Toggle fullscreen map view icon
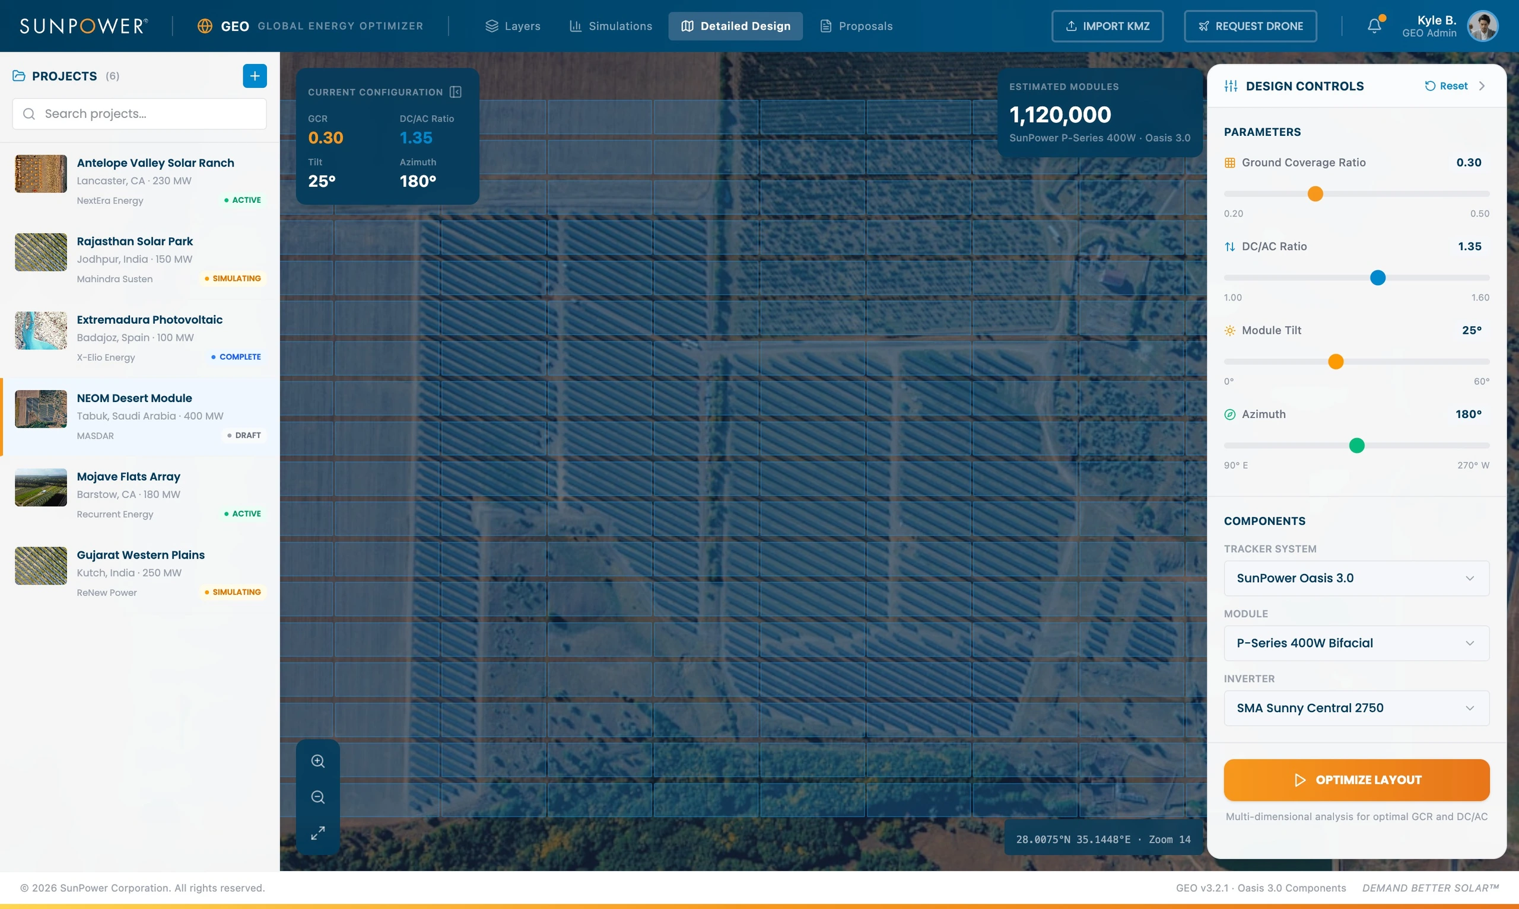Image resolution: width=1519 pixels, height=909 pixels. 317,833
